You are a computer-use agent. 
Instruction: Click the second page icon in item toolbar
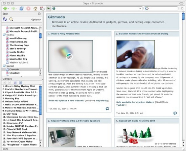pos(10,82)
